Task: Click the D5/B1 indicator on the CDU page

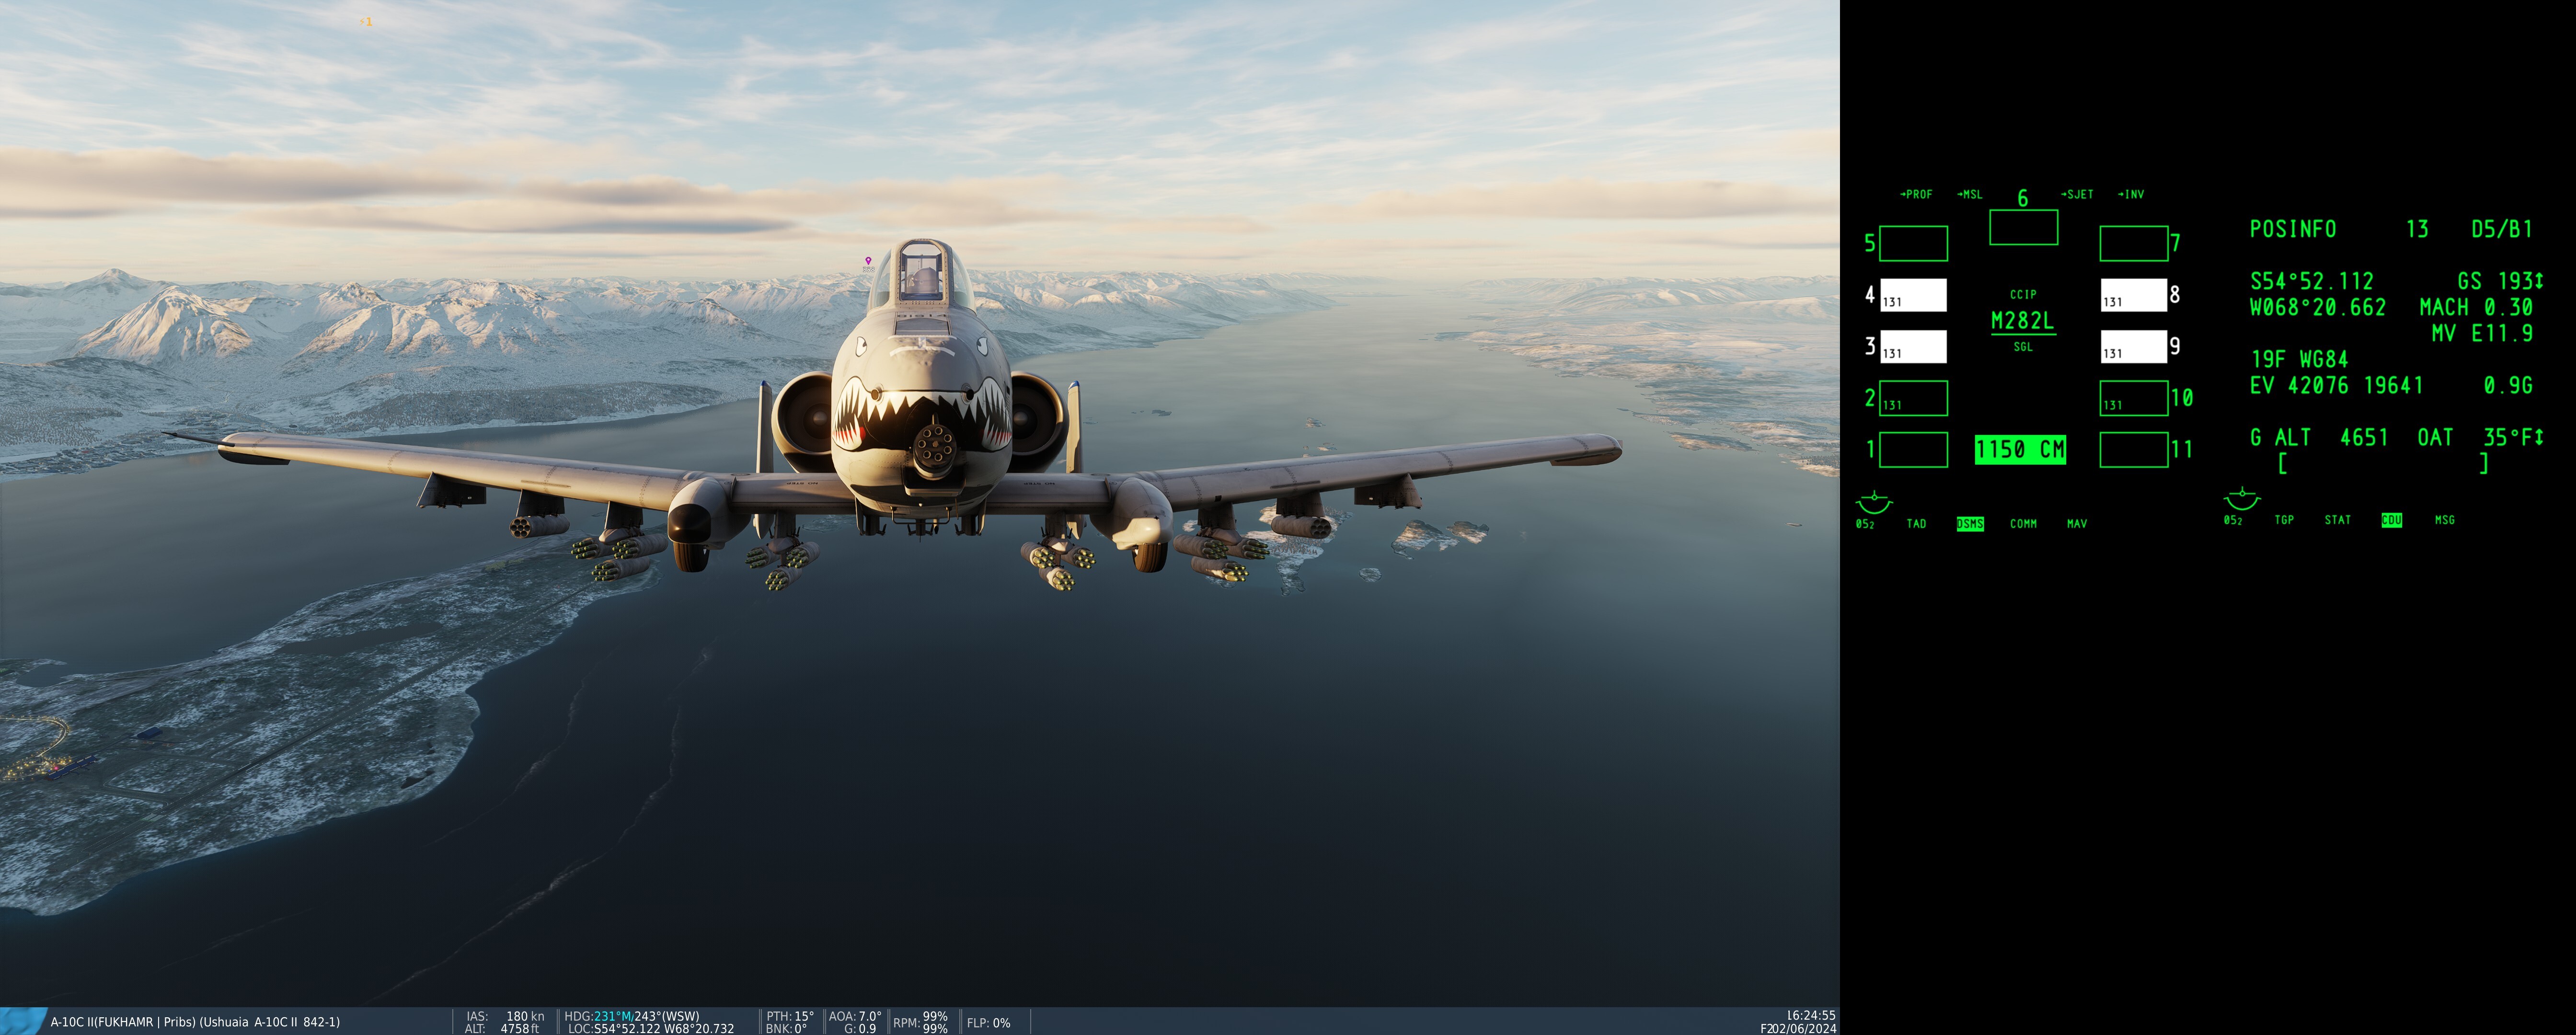Action: point(2502,229)
